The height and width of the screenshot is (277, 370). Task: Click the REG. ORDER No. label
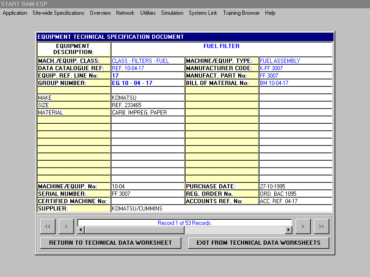(x=222, y=194)
